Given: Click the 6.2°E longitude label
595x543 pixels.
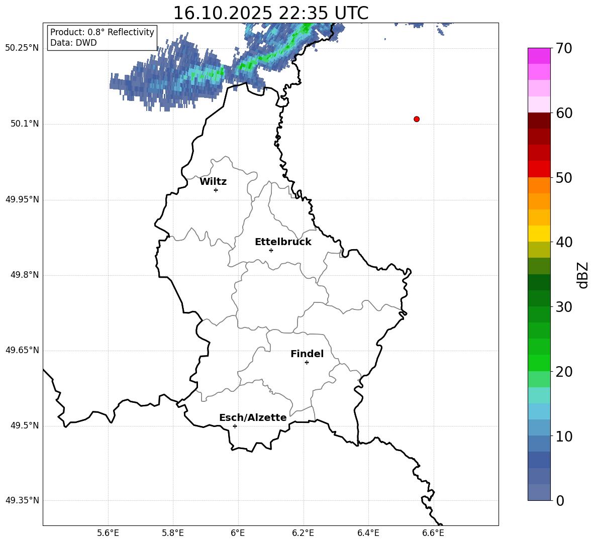Looking at the screenshot, I should pos(303,533).
